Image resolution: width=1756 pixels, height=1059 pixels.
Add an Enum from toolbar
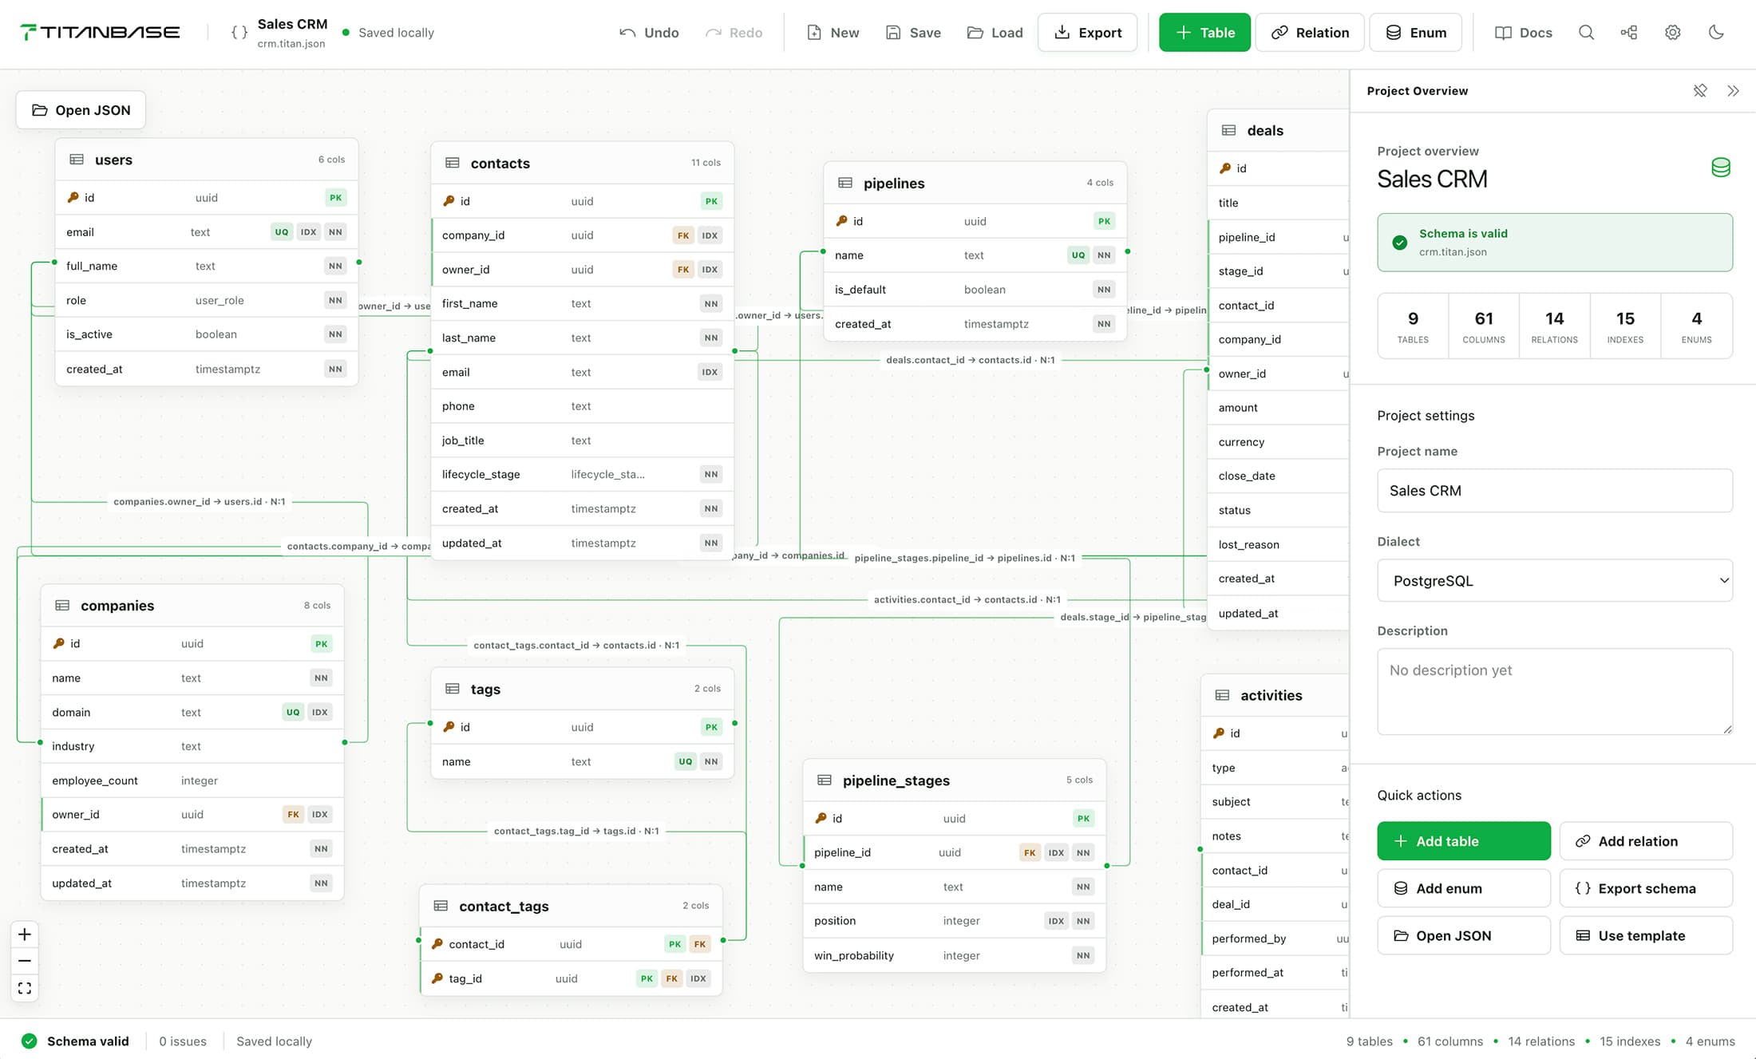tap(1416, 33)
